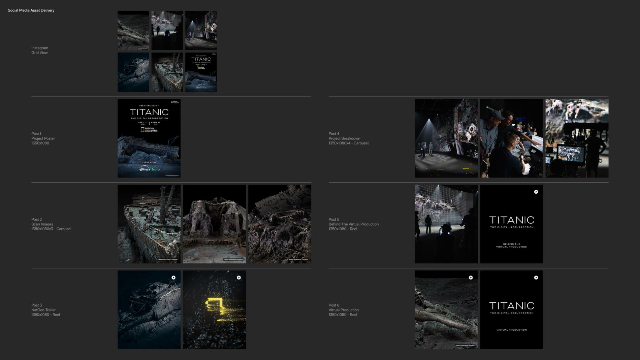Open the middle boiler scan image in Post 2
Screen dimensions: 640x360
pos(214,224)
